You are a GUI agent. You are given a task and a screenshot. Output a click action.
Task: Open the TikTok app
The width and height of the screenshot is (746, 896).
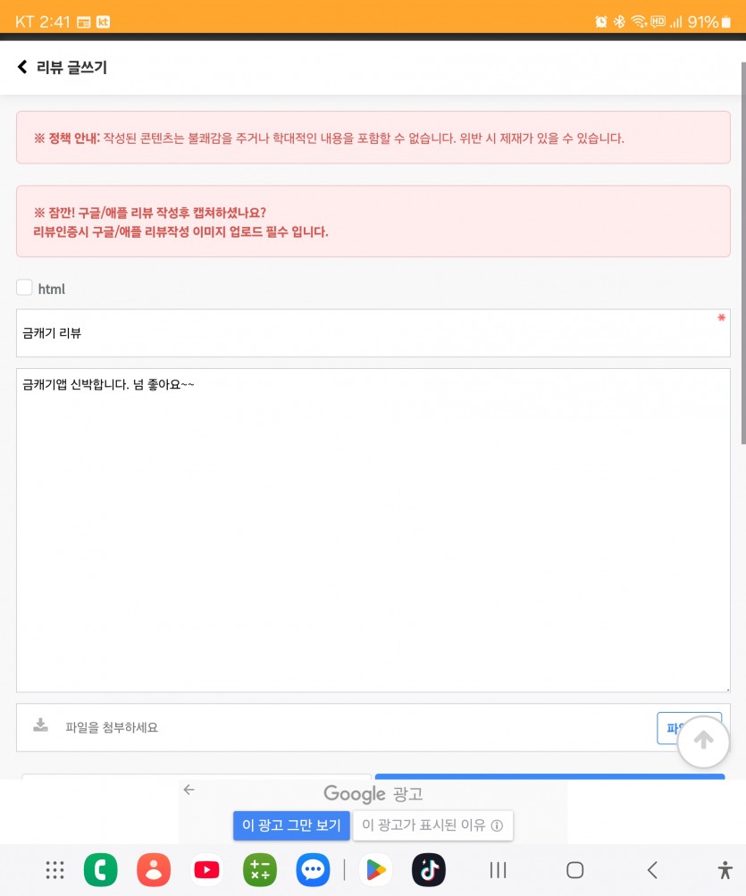429,870
